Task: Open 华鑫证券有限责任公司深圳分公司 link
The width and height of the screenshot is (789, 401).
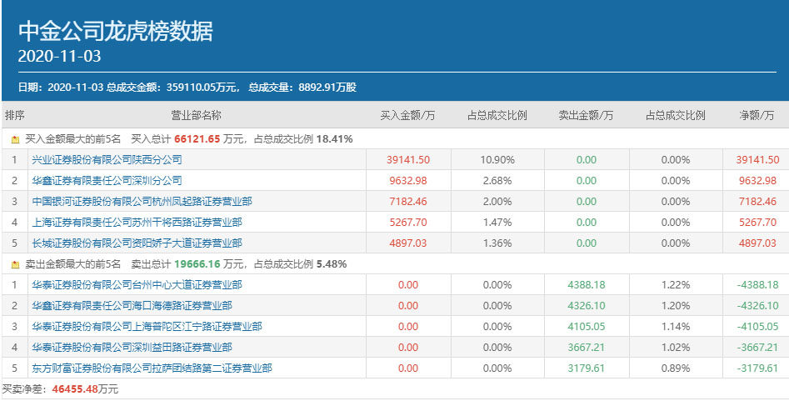Action: coord(107,180)
